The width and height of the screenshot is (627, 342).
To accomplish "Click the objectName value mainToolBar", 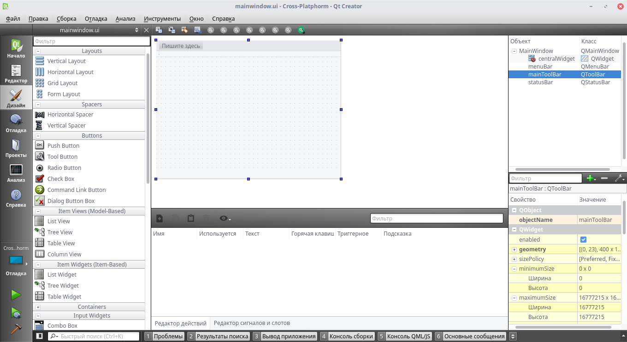I will coord(599,220).
